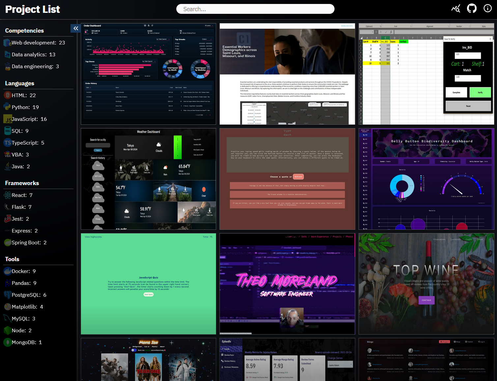Click the Pandas tool icon

pos(8,283)
